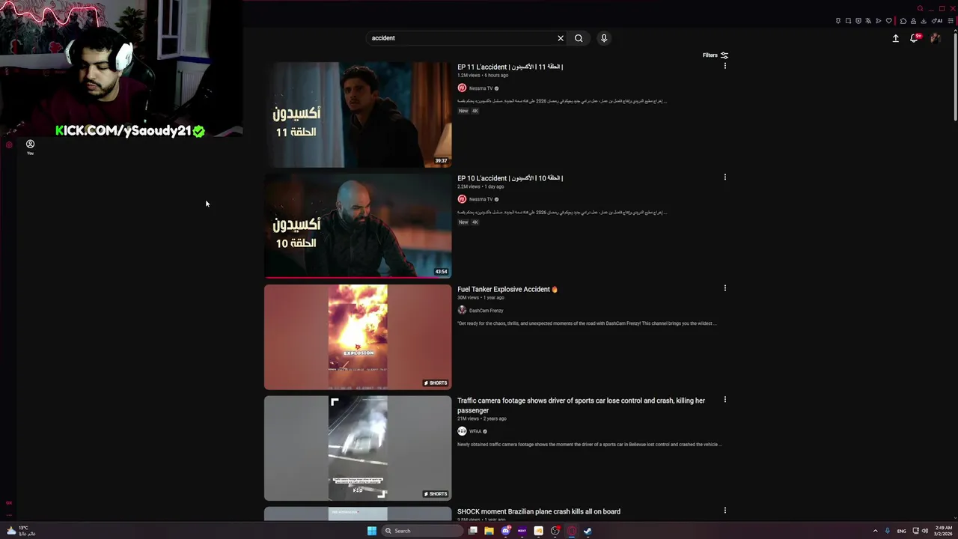Visit the Nessma TV channel on the EP 10 result
958x539 pixels.
[480, 199]
